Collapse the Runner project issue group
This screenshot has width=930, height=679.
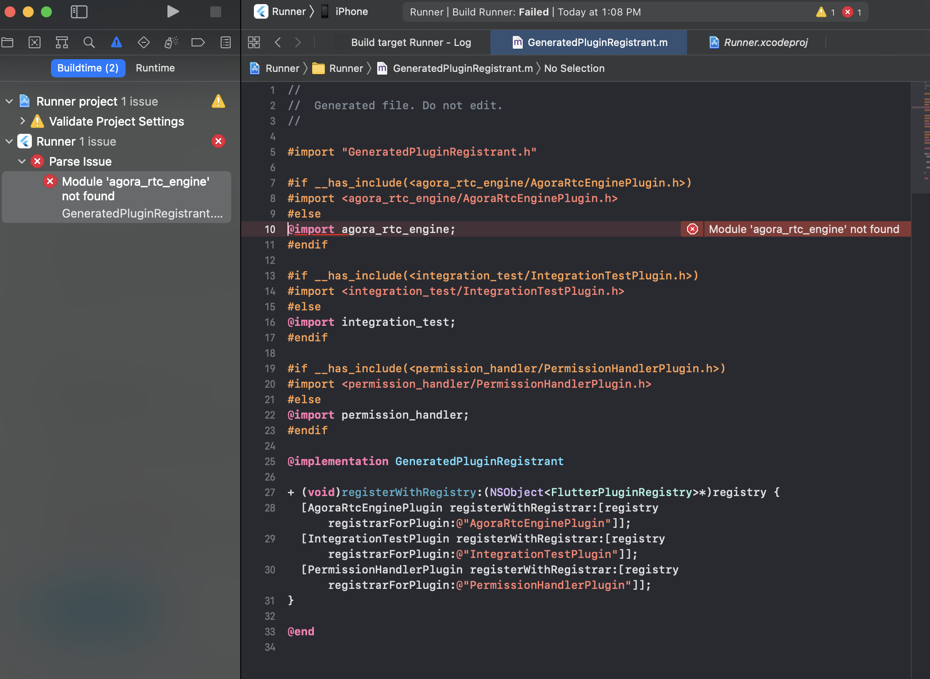(x=9, y=101)
